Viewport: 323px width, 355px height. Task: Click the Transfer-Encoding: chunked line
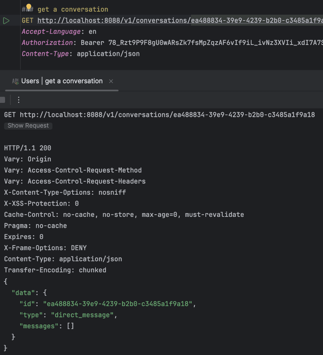coord(55,270)
